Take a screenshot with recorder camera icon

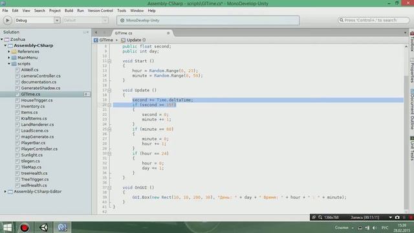[397, 217]
